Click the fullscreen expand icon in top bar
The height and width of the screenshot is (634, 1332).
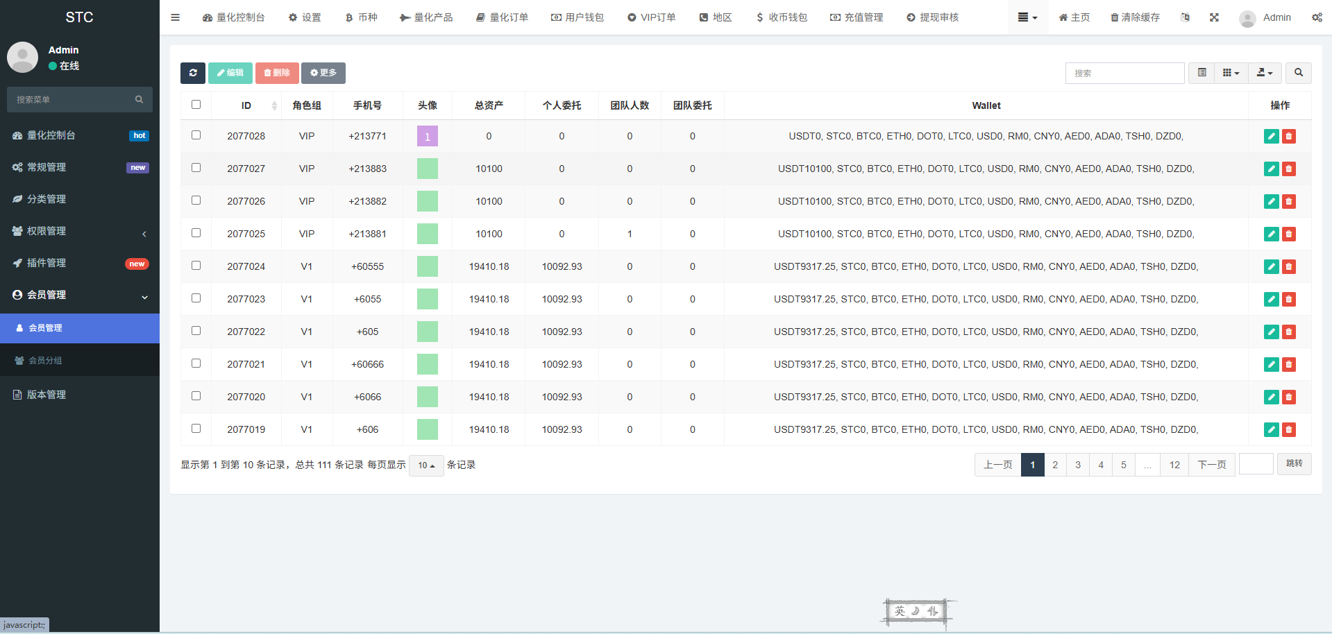[1214, 17]
